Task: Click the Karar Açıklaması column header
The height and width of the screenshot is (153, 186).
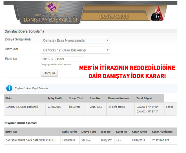Action: [163, 132]
